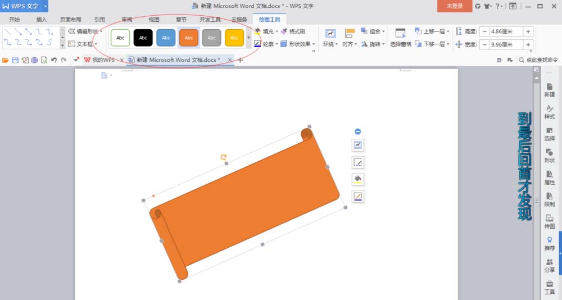Click the floating layout options icon beside shape
562x300 pixels.
click(x=357, y=146)
